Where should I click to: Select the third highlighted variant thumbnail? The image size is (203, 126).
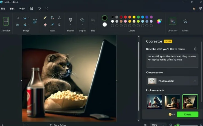[x=190, y=102]
